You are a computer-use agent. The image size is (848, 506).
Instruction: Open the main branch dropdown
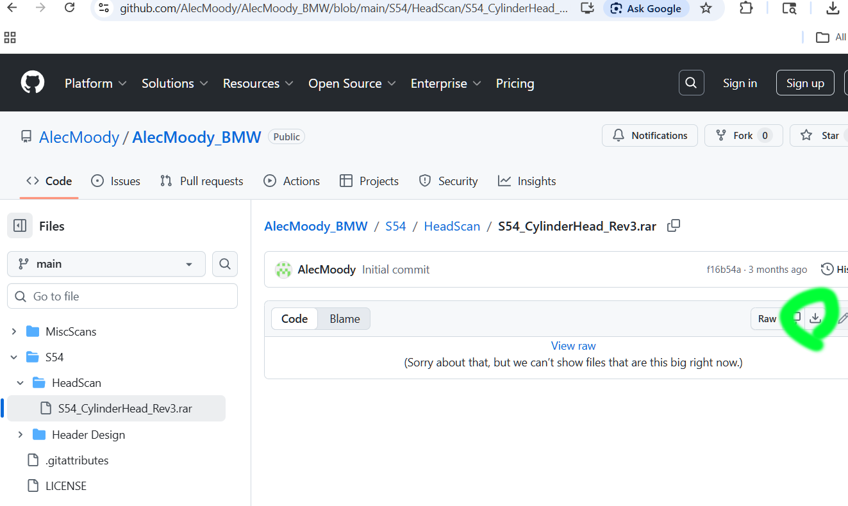(x=106, y=264)
